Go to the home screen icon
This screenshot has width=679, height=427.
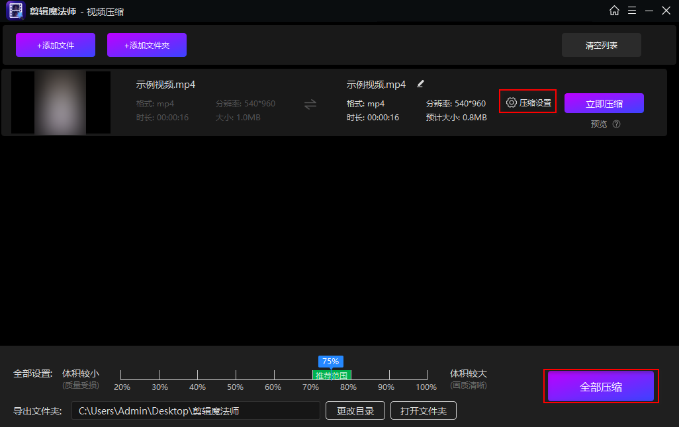(614, 11)
